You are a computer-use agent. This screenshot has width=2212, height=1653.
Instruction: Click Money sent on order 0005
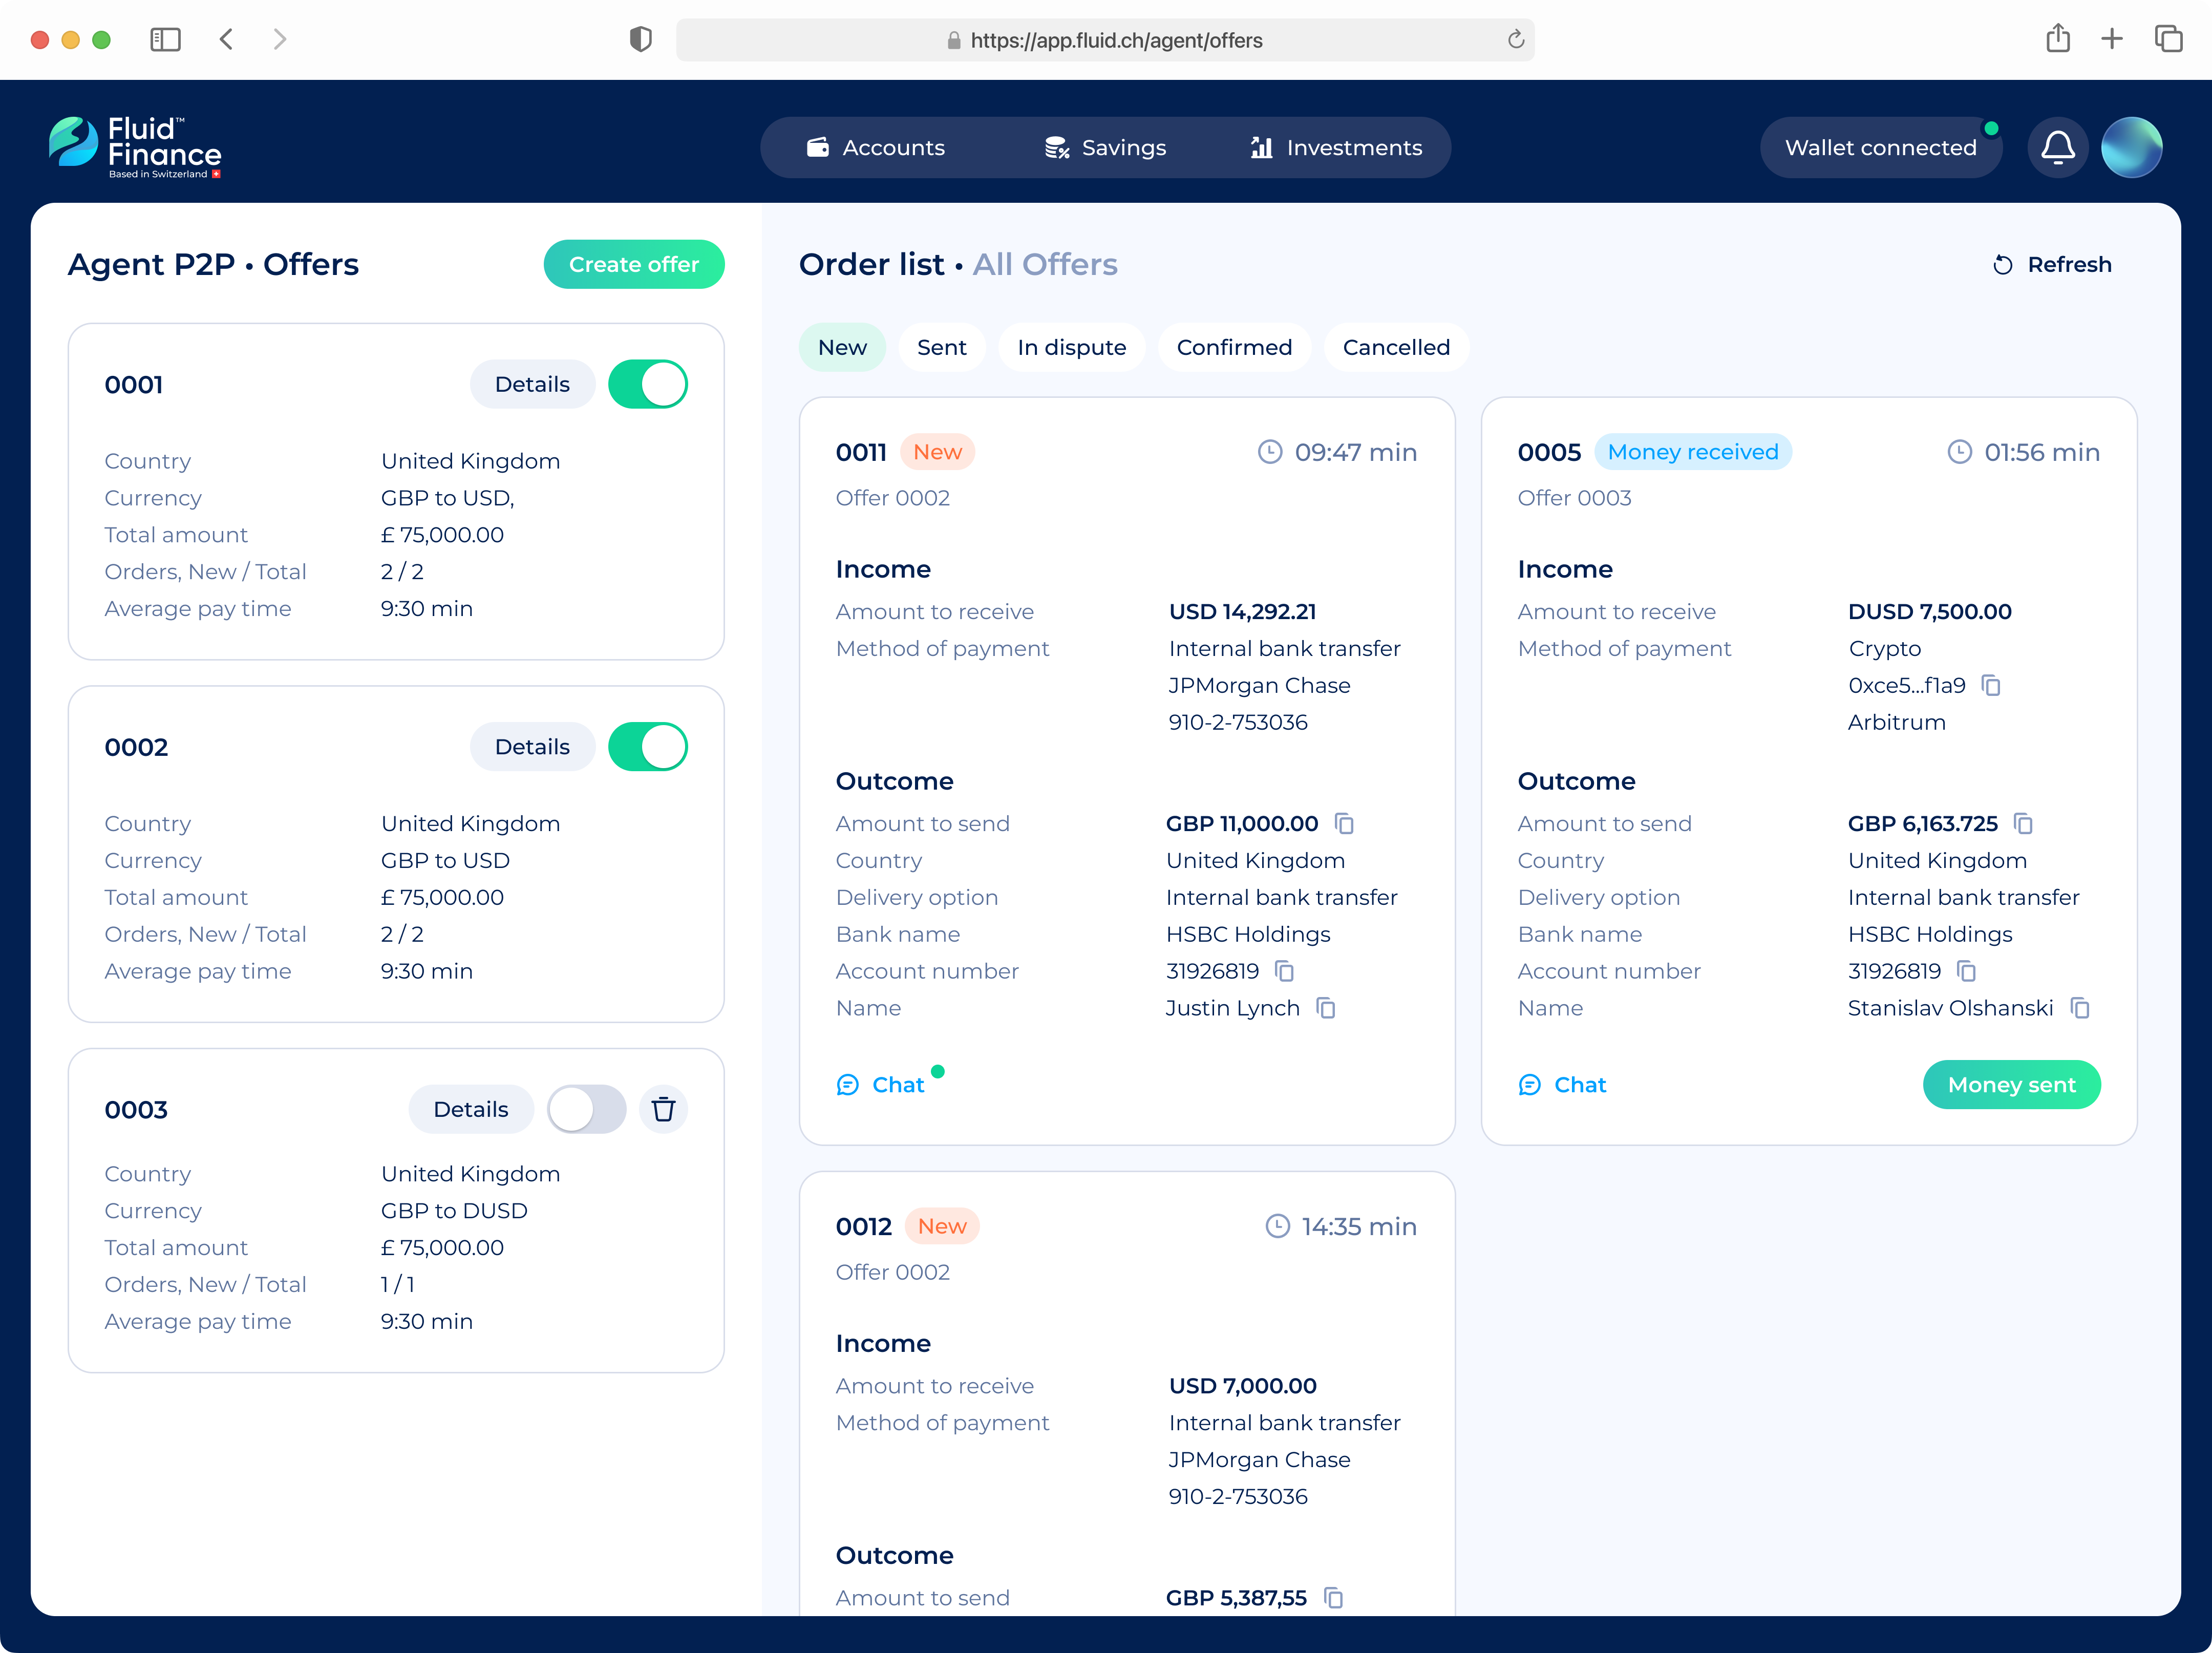click(2011, 1085)
